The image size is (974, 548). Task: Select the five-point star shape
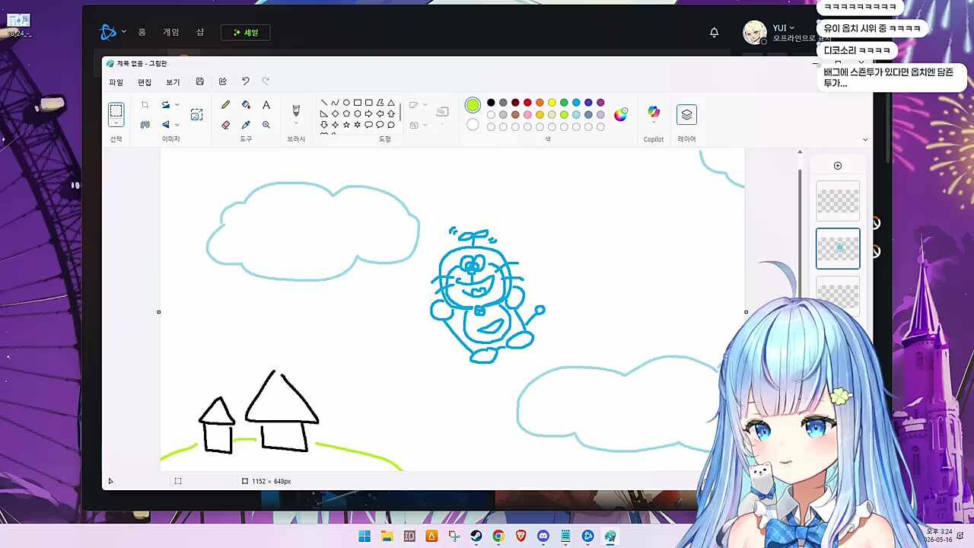pyautogui.click(x=346, y=125)
